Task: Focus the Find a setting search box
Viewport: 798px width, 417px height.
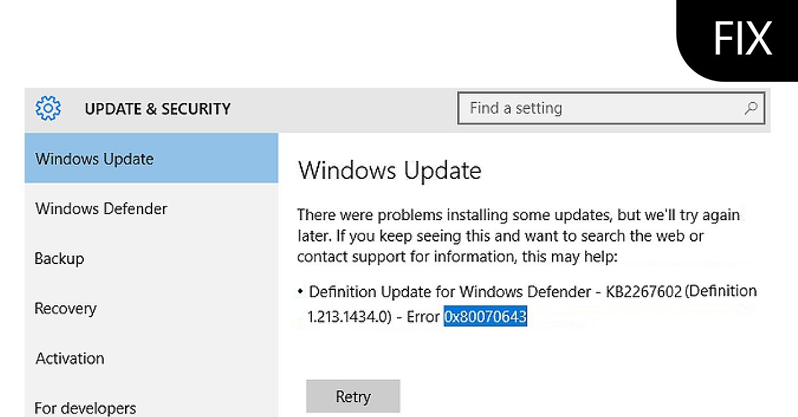Action: tap(598, 108)
